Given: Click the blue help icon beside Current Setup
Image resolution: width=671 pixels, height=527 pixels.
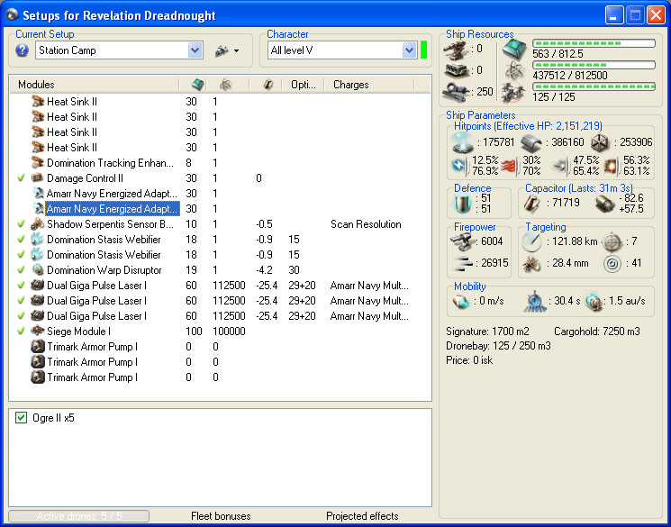Looking at the screenshot, I should coord(23,50).
